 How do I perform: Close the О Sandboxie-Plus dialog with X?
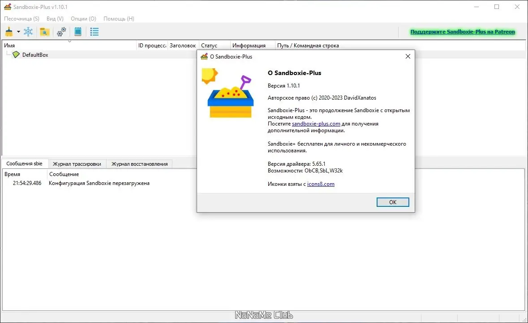(408, 56)
